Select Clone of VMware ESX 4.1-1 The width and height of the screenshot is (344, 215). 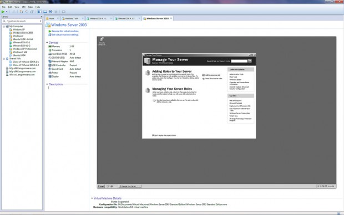point(26,62)
